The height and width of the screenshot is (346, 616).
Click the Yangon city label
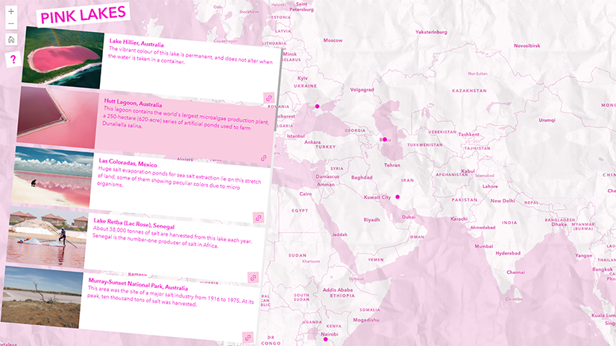pos(583,255)
